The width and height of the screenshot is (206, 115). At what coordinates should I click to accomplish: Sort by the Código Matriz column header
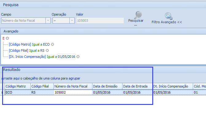18,86
